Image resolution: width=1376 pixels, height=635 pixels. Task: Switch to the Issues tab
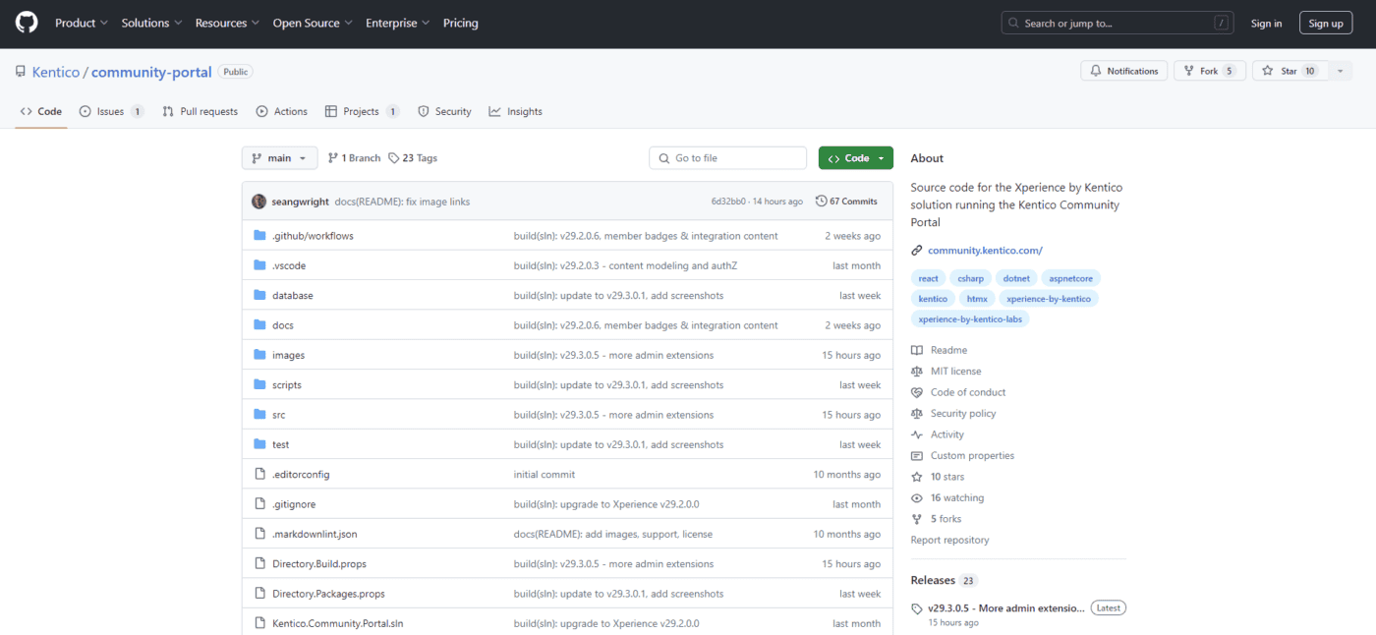111,111
